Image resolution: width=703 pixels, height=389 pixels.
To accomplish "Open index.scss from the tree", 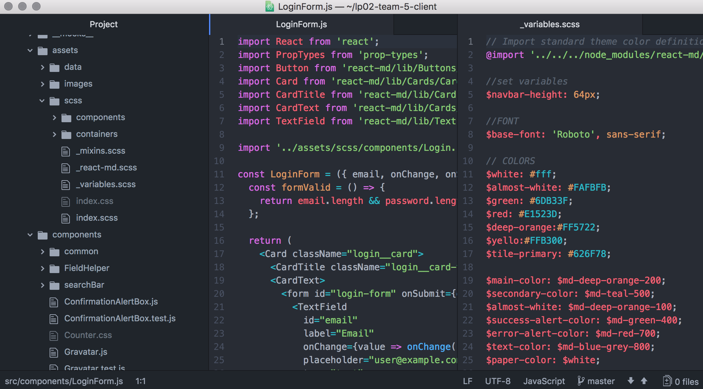I will (x=97, y=218).
